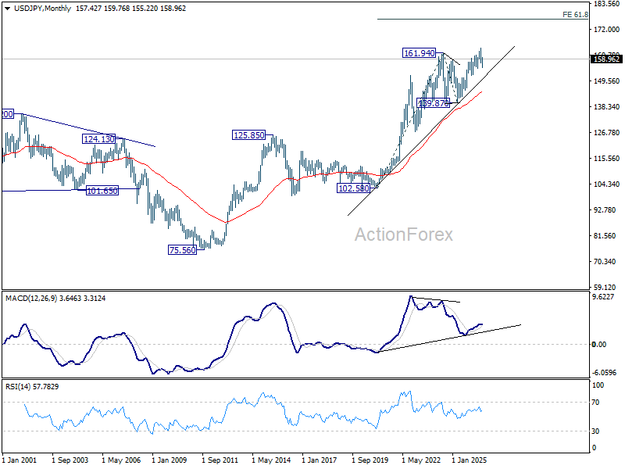Click the 1 Sep 2011 date marker

click(x=220, y=460)
